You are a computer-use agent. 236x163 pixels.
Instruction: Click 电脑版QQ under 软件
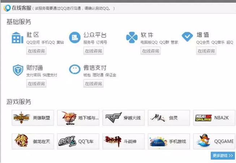coord(149,42)
